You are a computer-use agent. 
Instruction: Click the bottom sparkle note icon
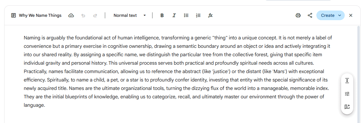coord(347,107)
